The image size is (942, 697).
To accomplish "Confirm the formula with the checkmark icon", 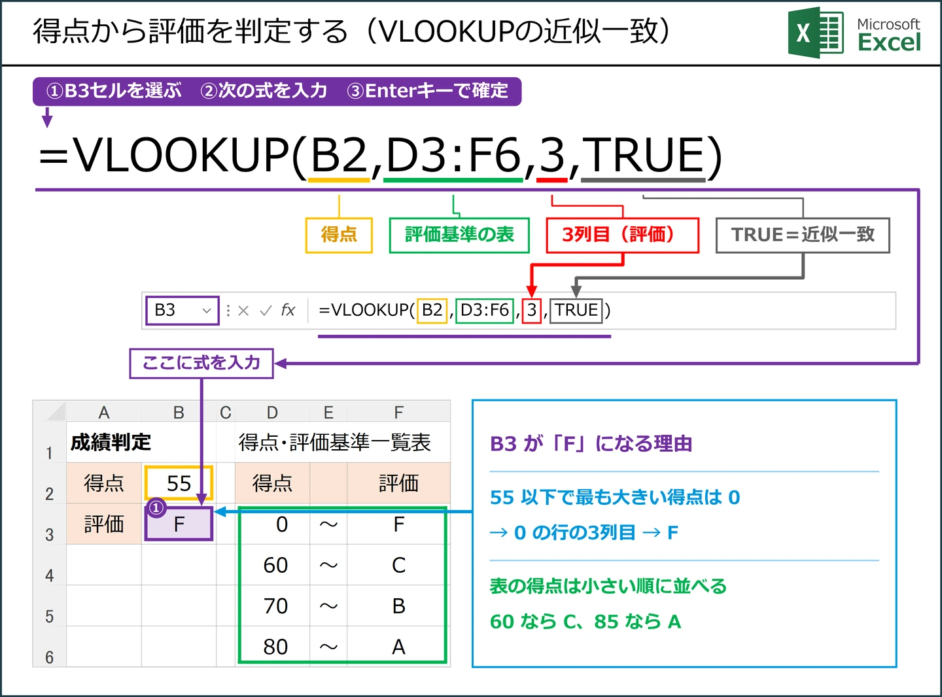I will 266,311.
